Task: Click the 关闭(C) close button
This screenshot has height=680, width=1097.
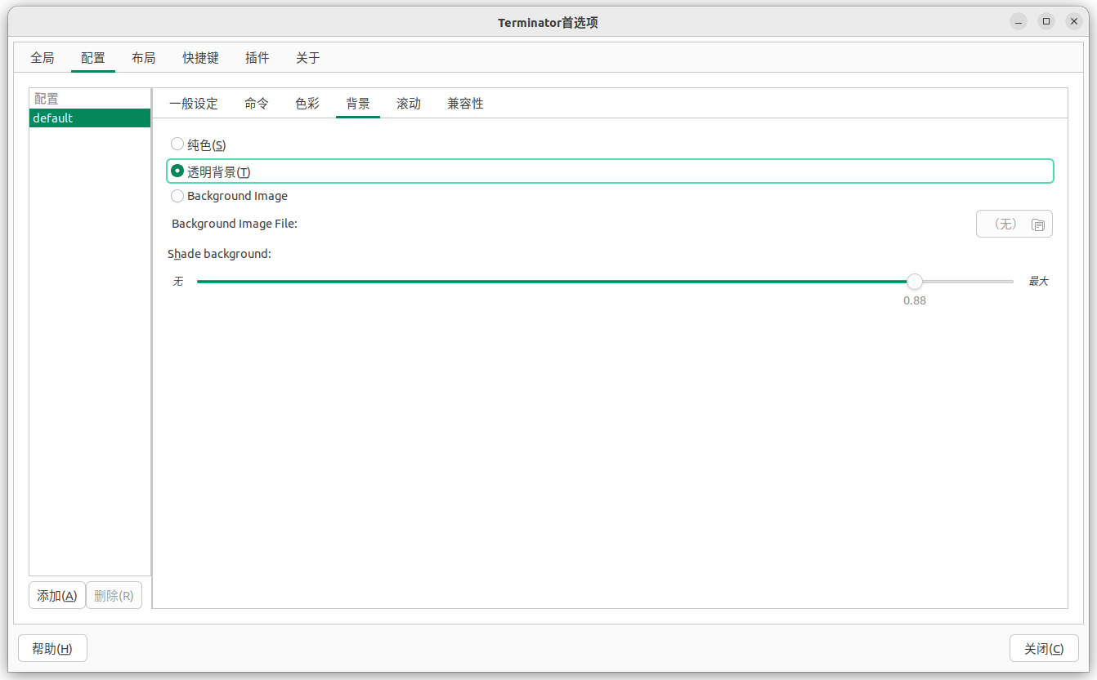Action: [1044, 649]
